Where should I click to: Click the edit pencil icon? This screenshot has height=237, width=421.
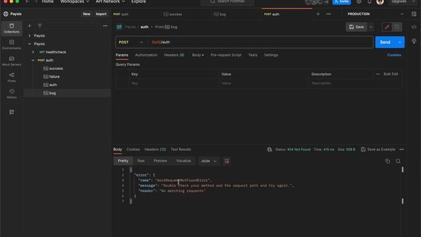pos(387,27)
